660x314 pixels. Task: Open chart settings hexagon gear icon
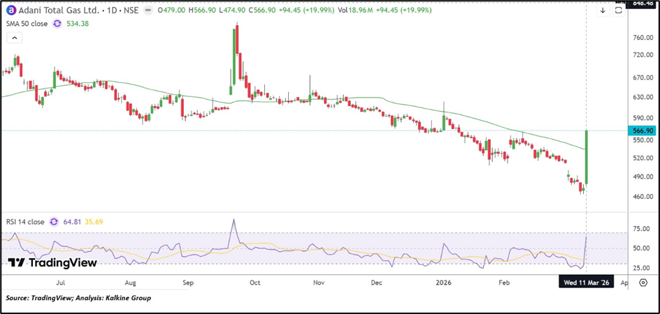[x=643, y=284]
